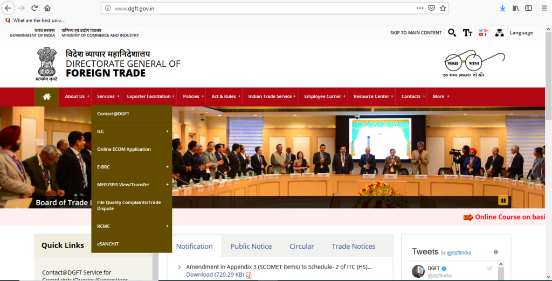Open MEIS/SEIS View/Transfer item
The image size is (552, 281).
(132, 184)
